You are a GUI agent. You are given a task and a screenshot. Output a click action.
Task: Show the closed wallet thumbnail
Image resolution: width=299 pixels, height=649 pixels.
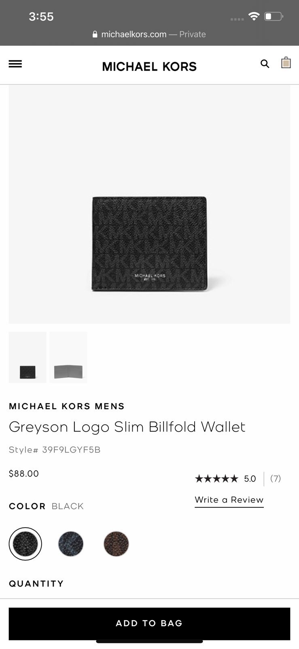tap(28, 357)
